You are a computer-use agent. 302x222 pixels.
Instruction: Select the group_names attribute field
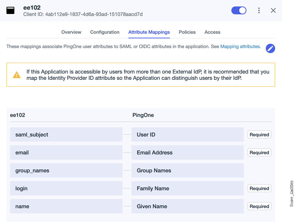(x=66, y=170)
